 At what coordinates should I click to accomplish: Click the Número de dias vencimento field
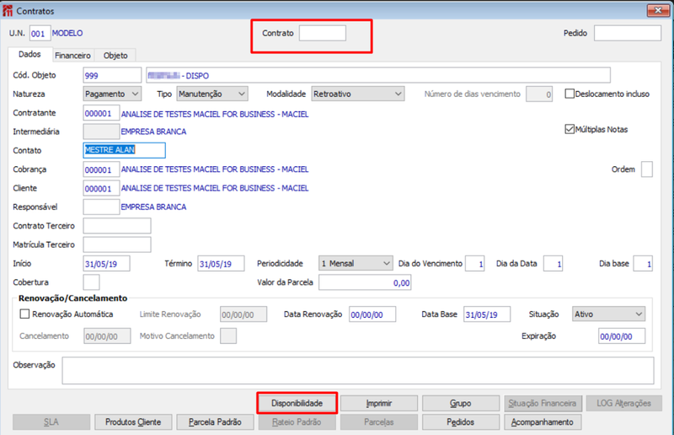(x=539, y=94)
